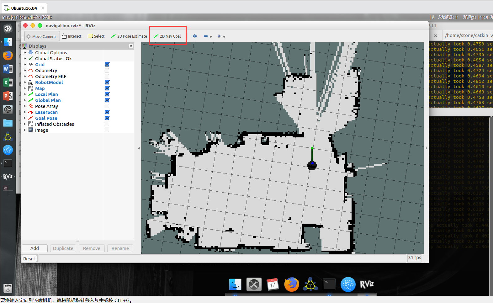This screenshot has width=493, height=303.
Task: Open the dropdown arrow beside the eye icon
Action: click(x=224, y=37)
